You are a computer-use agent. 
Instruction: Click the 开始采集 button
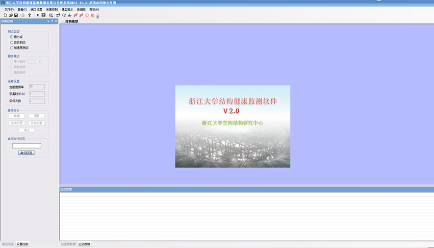click(37, 123)
